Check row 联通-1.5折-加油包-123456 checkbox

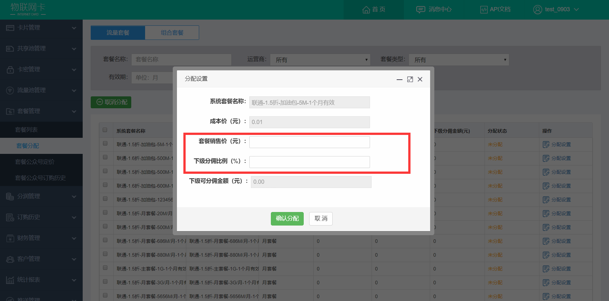click(105, 199)
